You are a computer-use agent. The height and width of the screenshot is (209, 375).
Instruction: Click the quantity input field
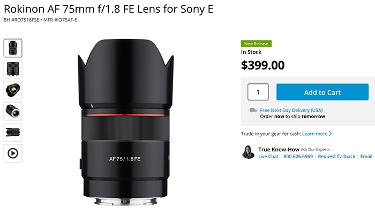(258, 92)
